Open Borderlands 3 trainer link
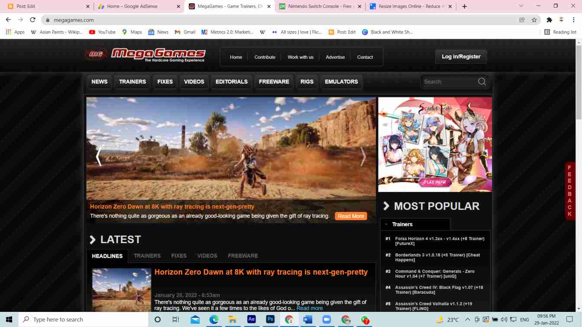 coord(437,257)
